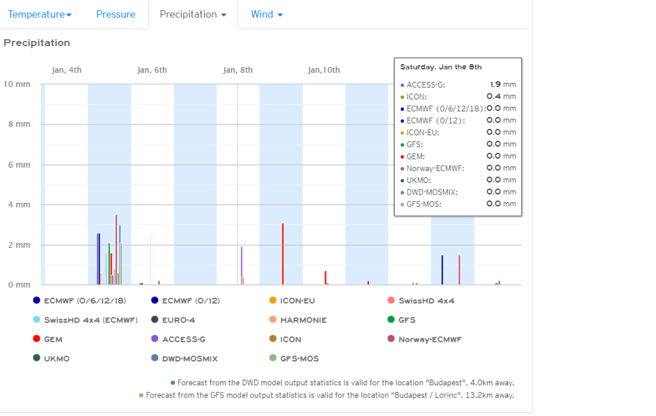Image resolution: width=656 pixels, height=416 pixels.
Task: Click the ICON legend entry
Action: 290,339
